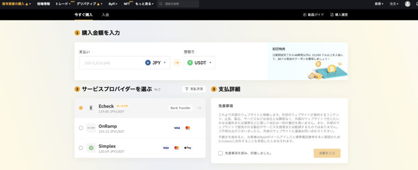This screenshot has height=170, width=418.
Task: Click the Bank Transfer tag on Echeck
Action: tap(181, 108)
